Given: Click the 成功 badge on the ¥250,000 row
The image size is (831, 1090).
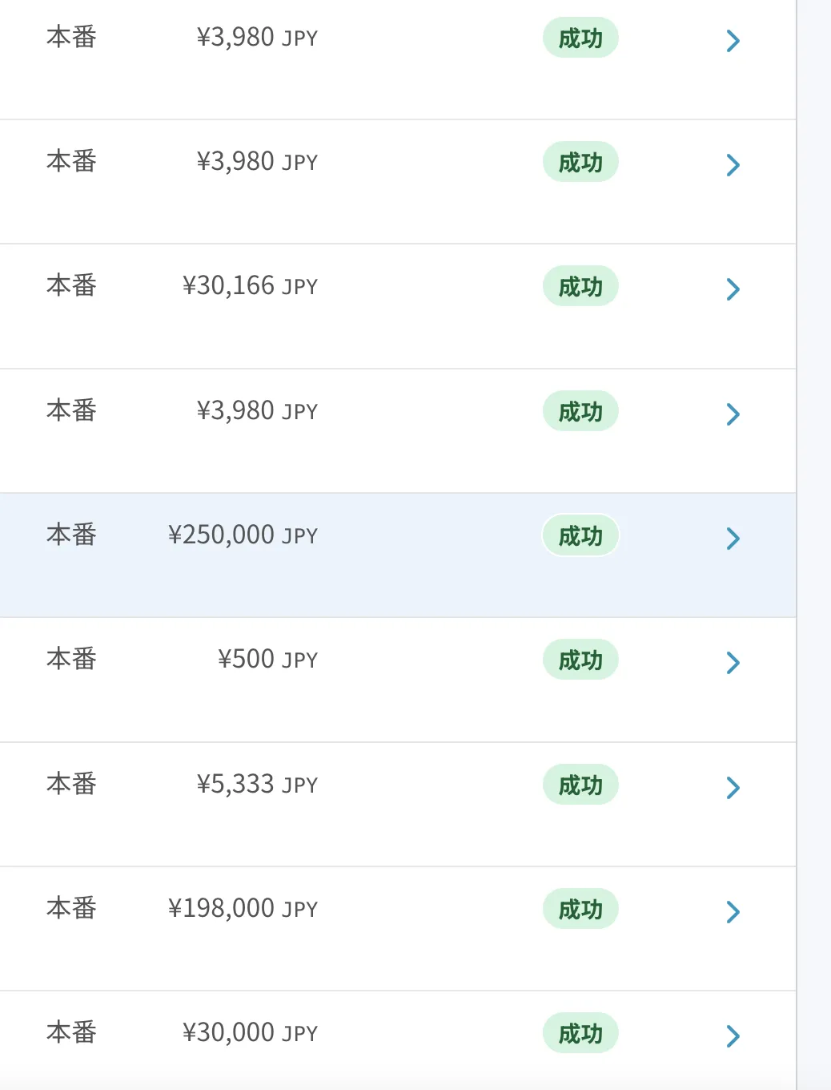Looking at the screenshot, I should coord(580,535).
